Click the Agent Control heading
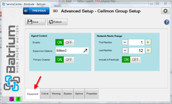The image size is (172, 104). (39, 36)
